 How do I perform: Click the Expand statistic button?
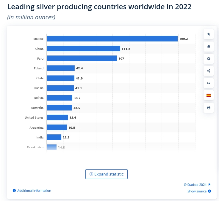107,174
